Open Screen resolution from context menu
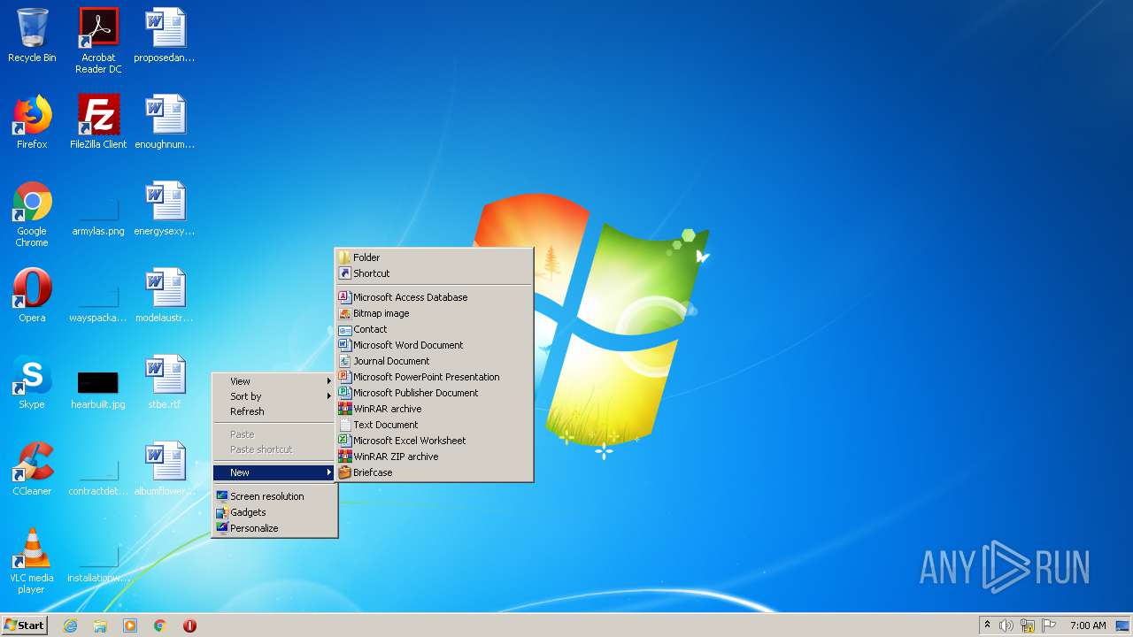The width and height of the screenshot is (1133, 637). (274, 496)
